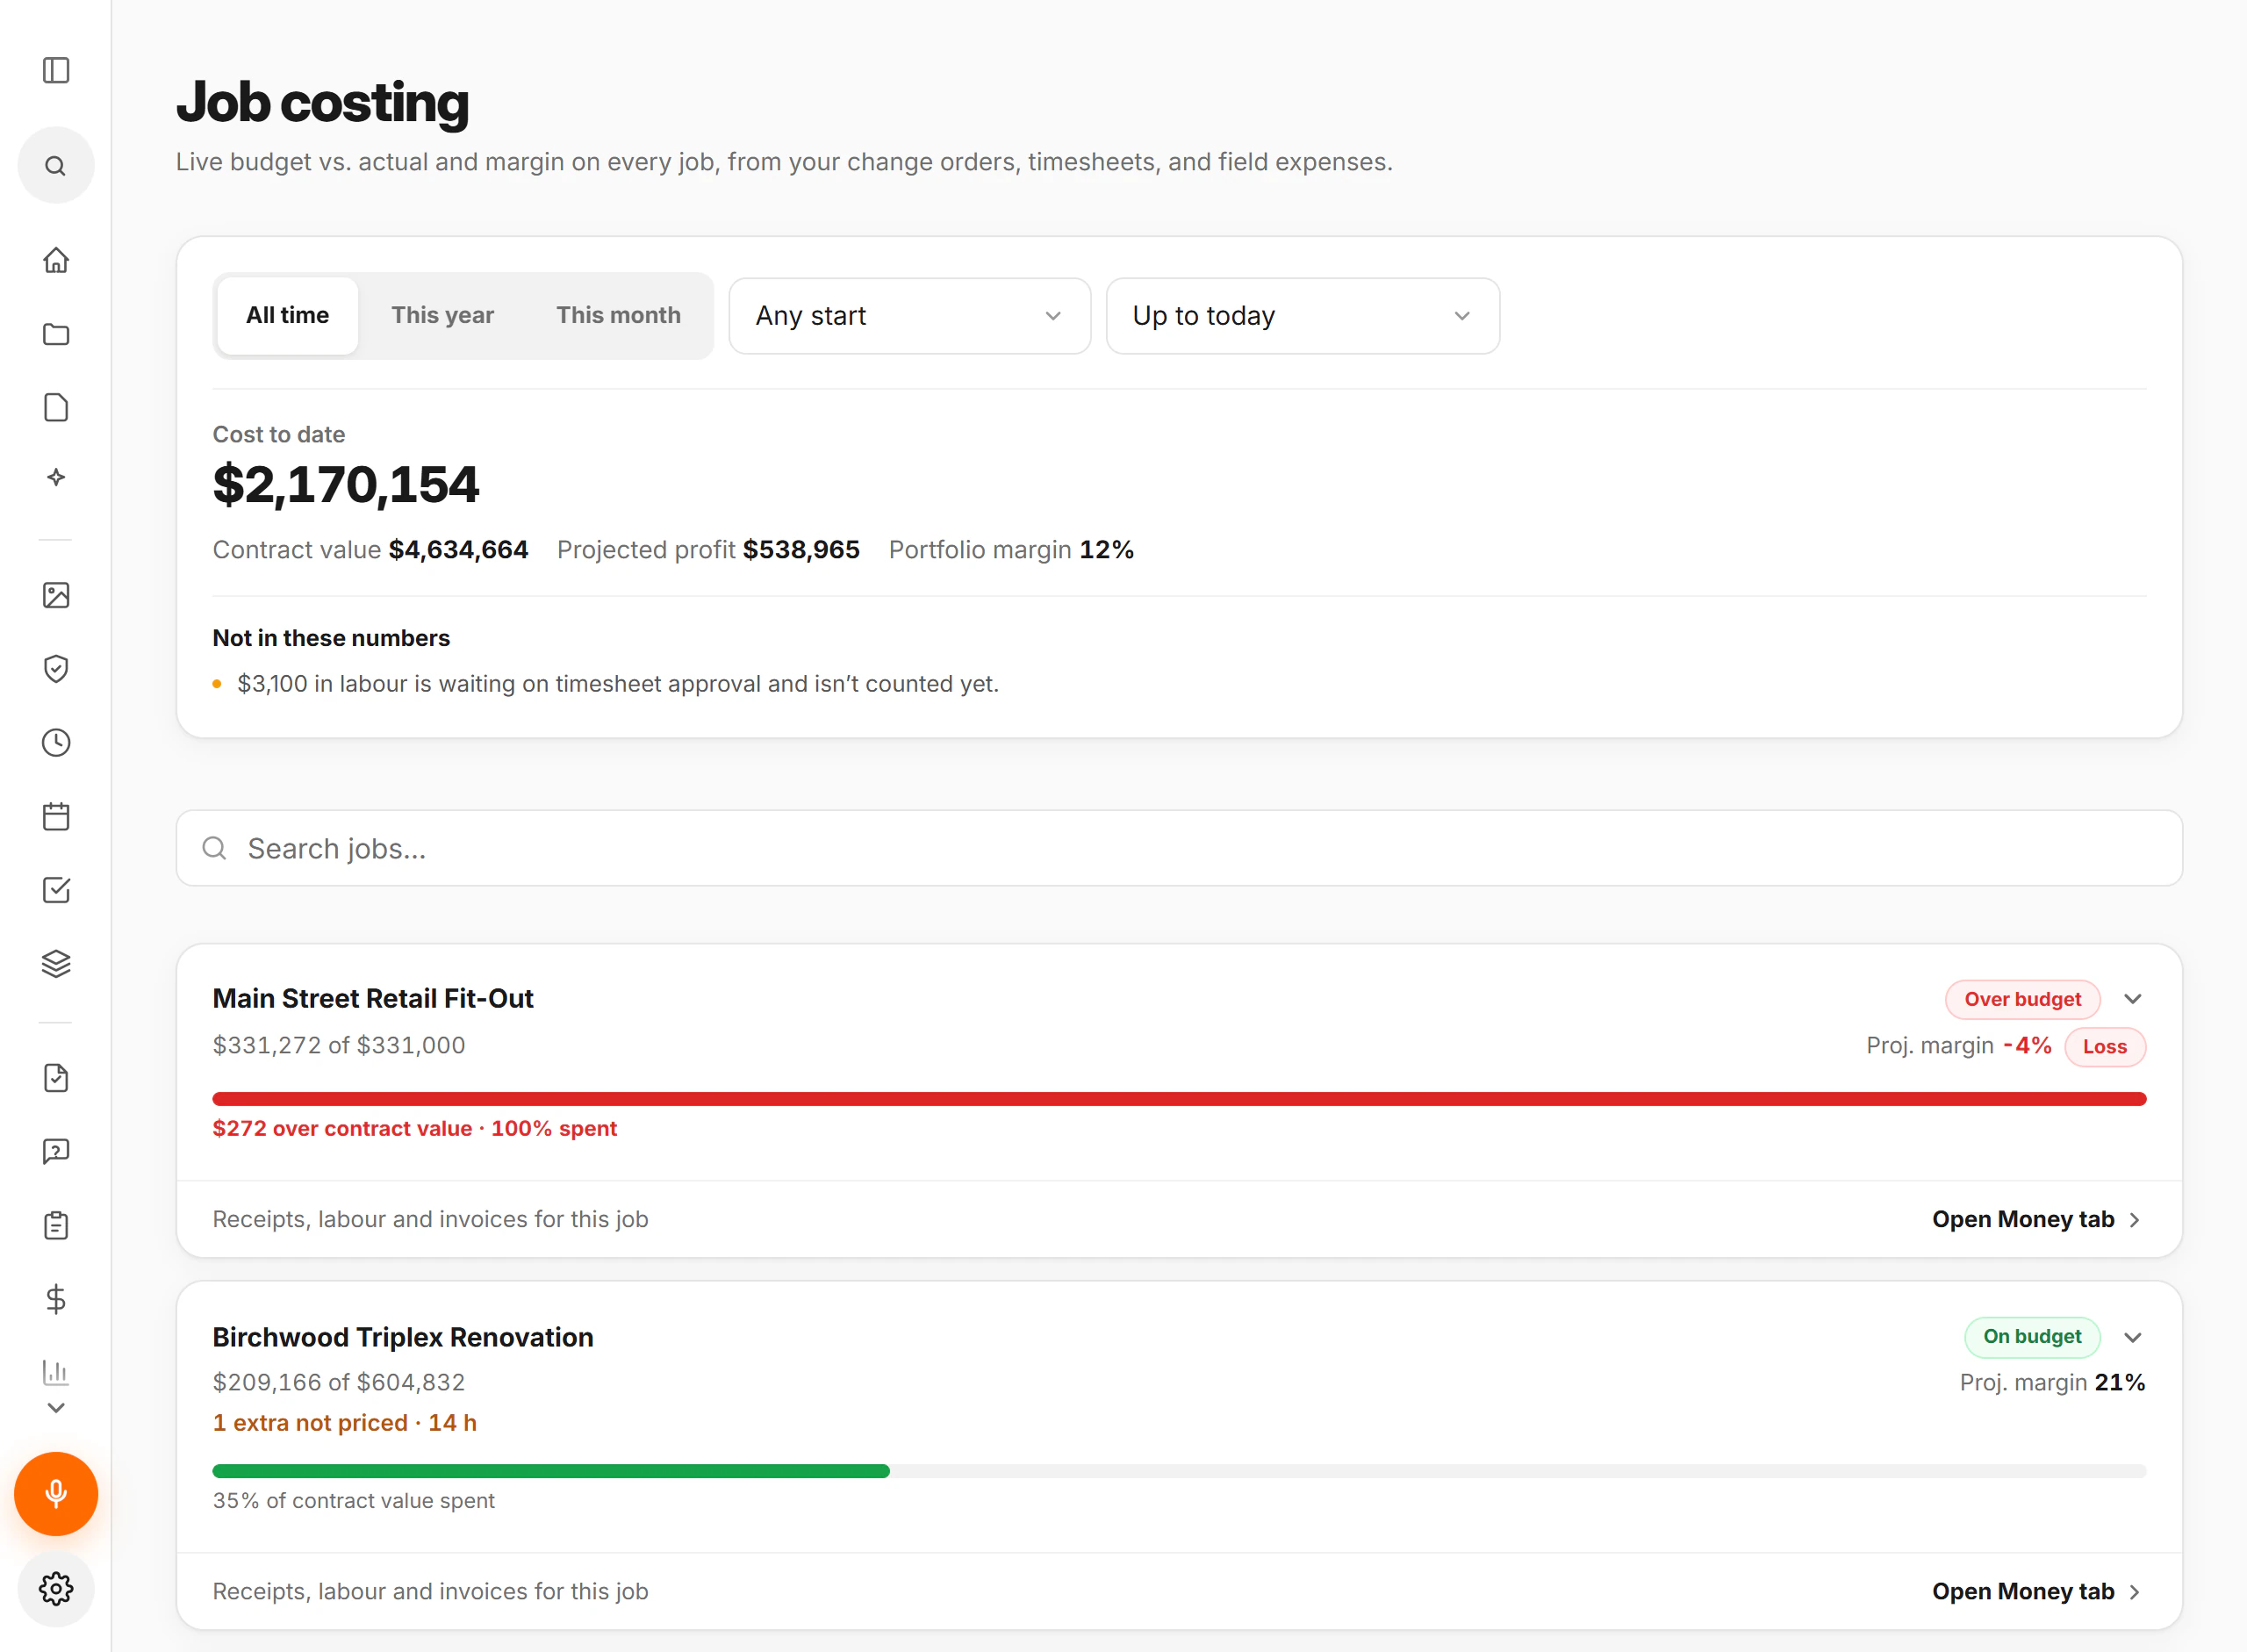
Task: Toggle the sidebar panel icon
Action: (x=56, y=71)
